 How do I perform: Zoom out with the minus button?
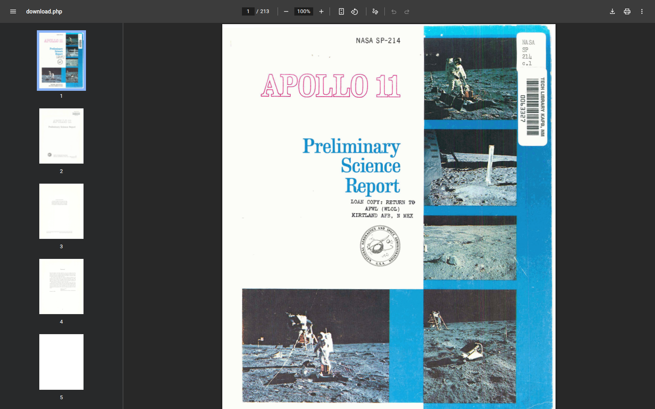click(x=286, y=11)
